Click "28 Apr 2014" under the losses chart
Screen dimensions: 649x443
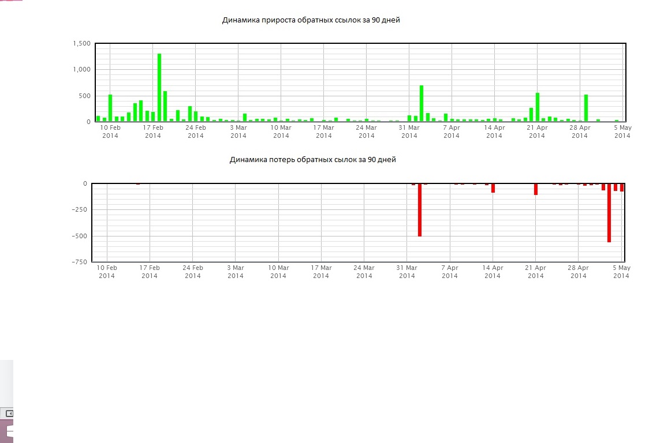coord(578,272)
